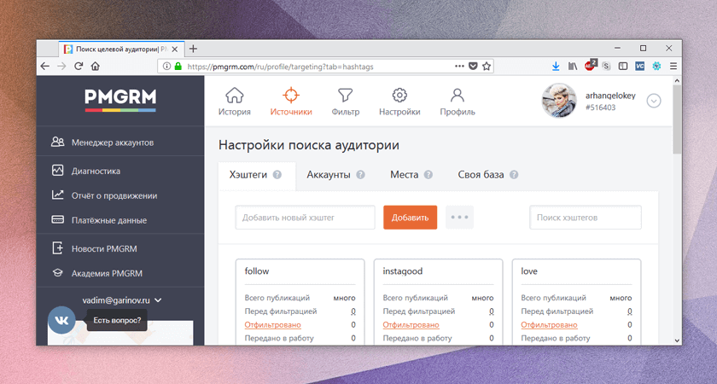Click Перед фильтрацией value in follow card

(x=353, y=311)
